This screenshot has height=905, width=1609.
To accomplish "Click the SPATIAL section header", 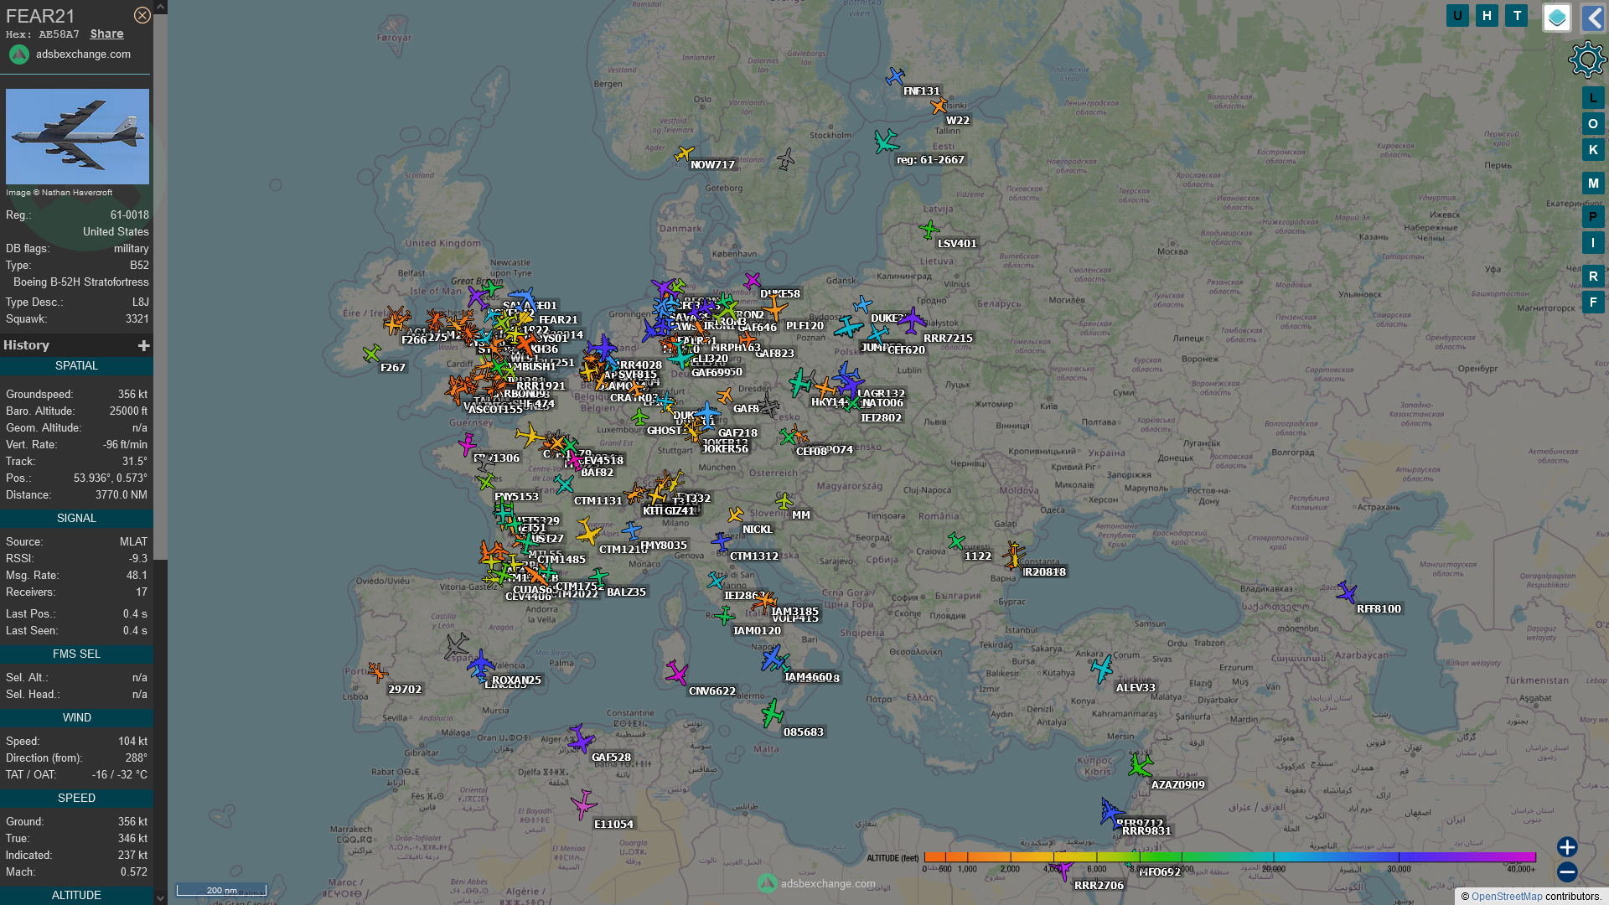I will click(x=76, y=365).
